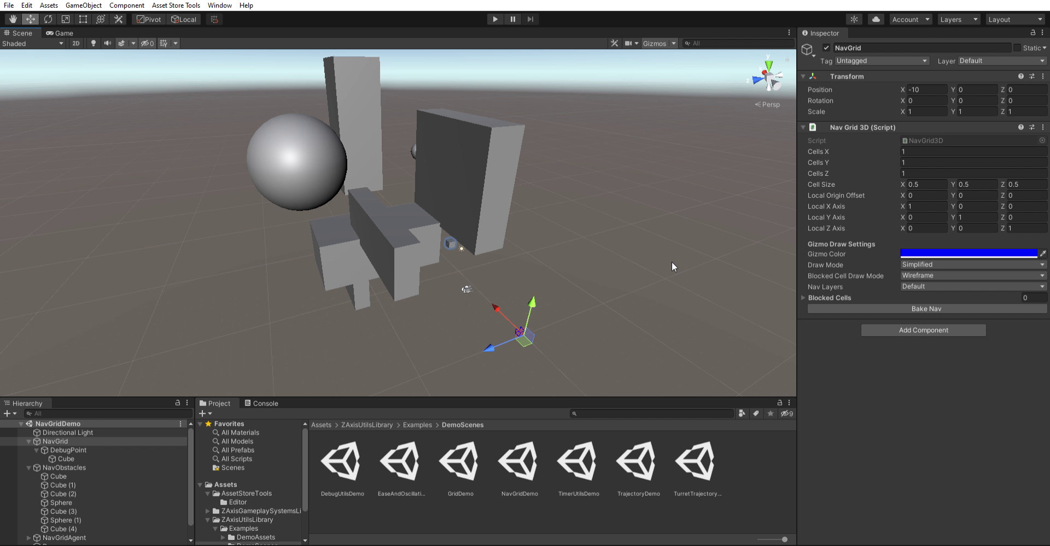Adjust project icon size slider
The width and height of the screenshot is (1050, 546).
point(784,539)
